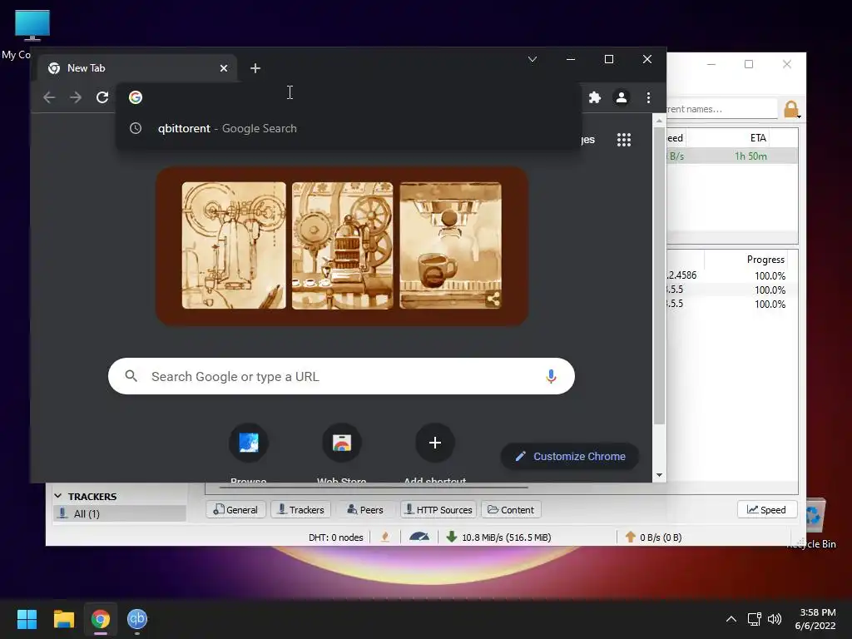Open Chrome tab search chevron
The width and height of the screenshot is (852, 639).
[x=532, y=59]
